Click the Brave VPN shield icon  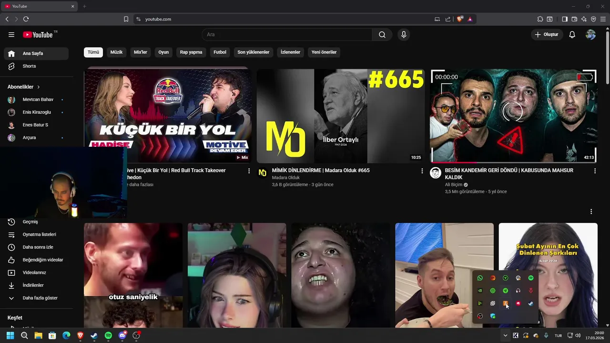click(593, 19)
